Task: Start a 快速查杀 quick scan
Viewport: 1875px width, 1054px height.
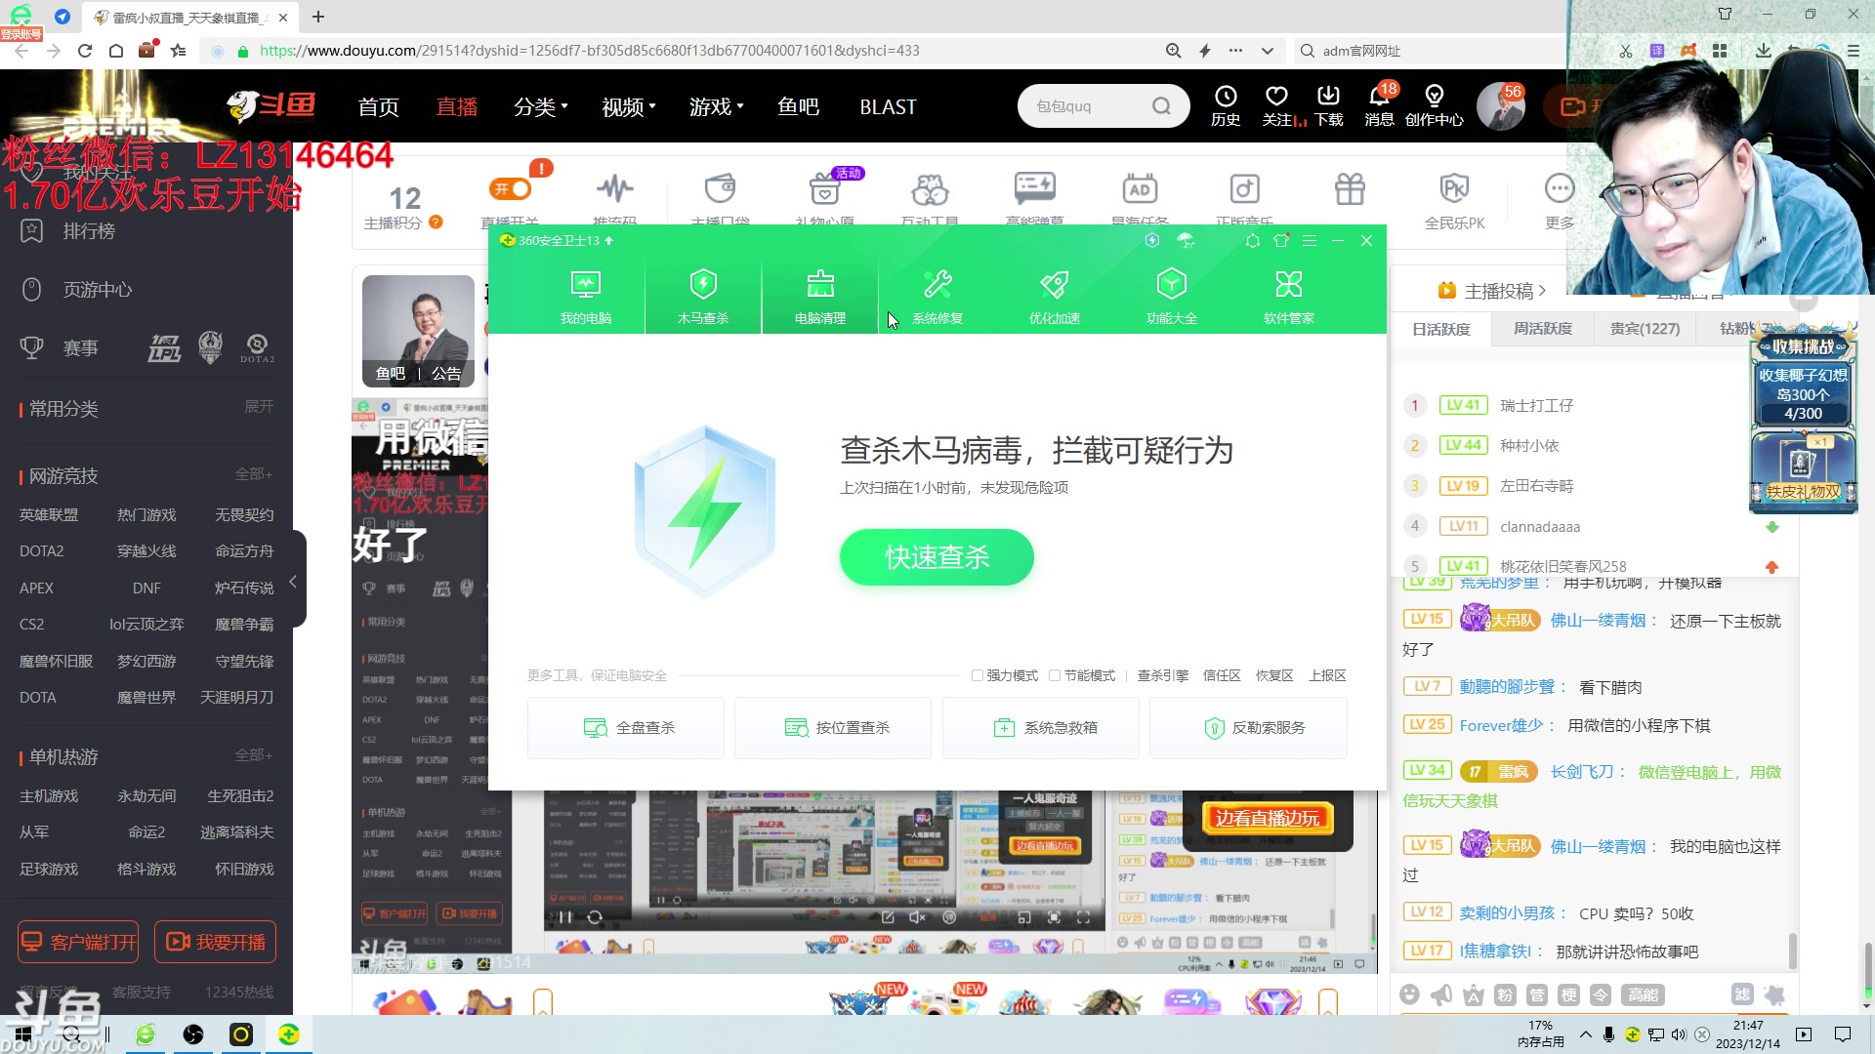Action: click(x=936, y=556)
